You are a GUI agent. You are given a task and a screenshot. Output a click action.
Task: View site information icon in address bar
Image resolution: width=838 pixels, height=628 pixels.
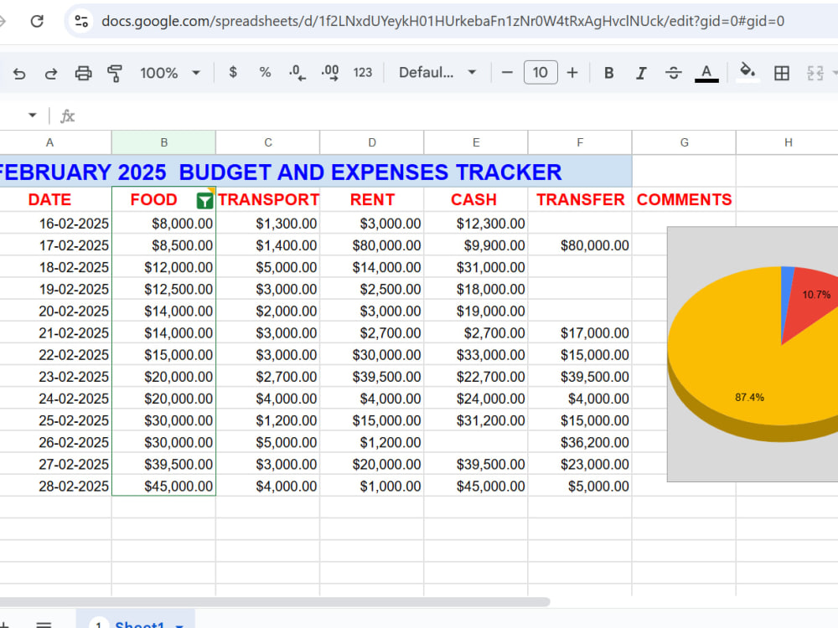coord(81,22)
